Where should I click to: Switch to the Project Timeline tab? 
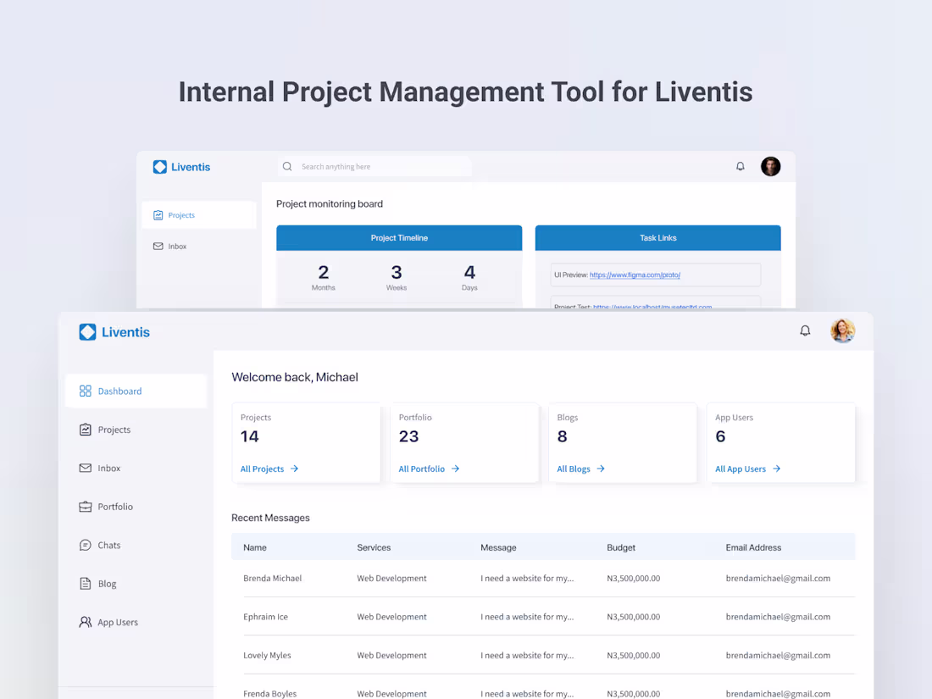399,238
